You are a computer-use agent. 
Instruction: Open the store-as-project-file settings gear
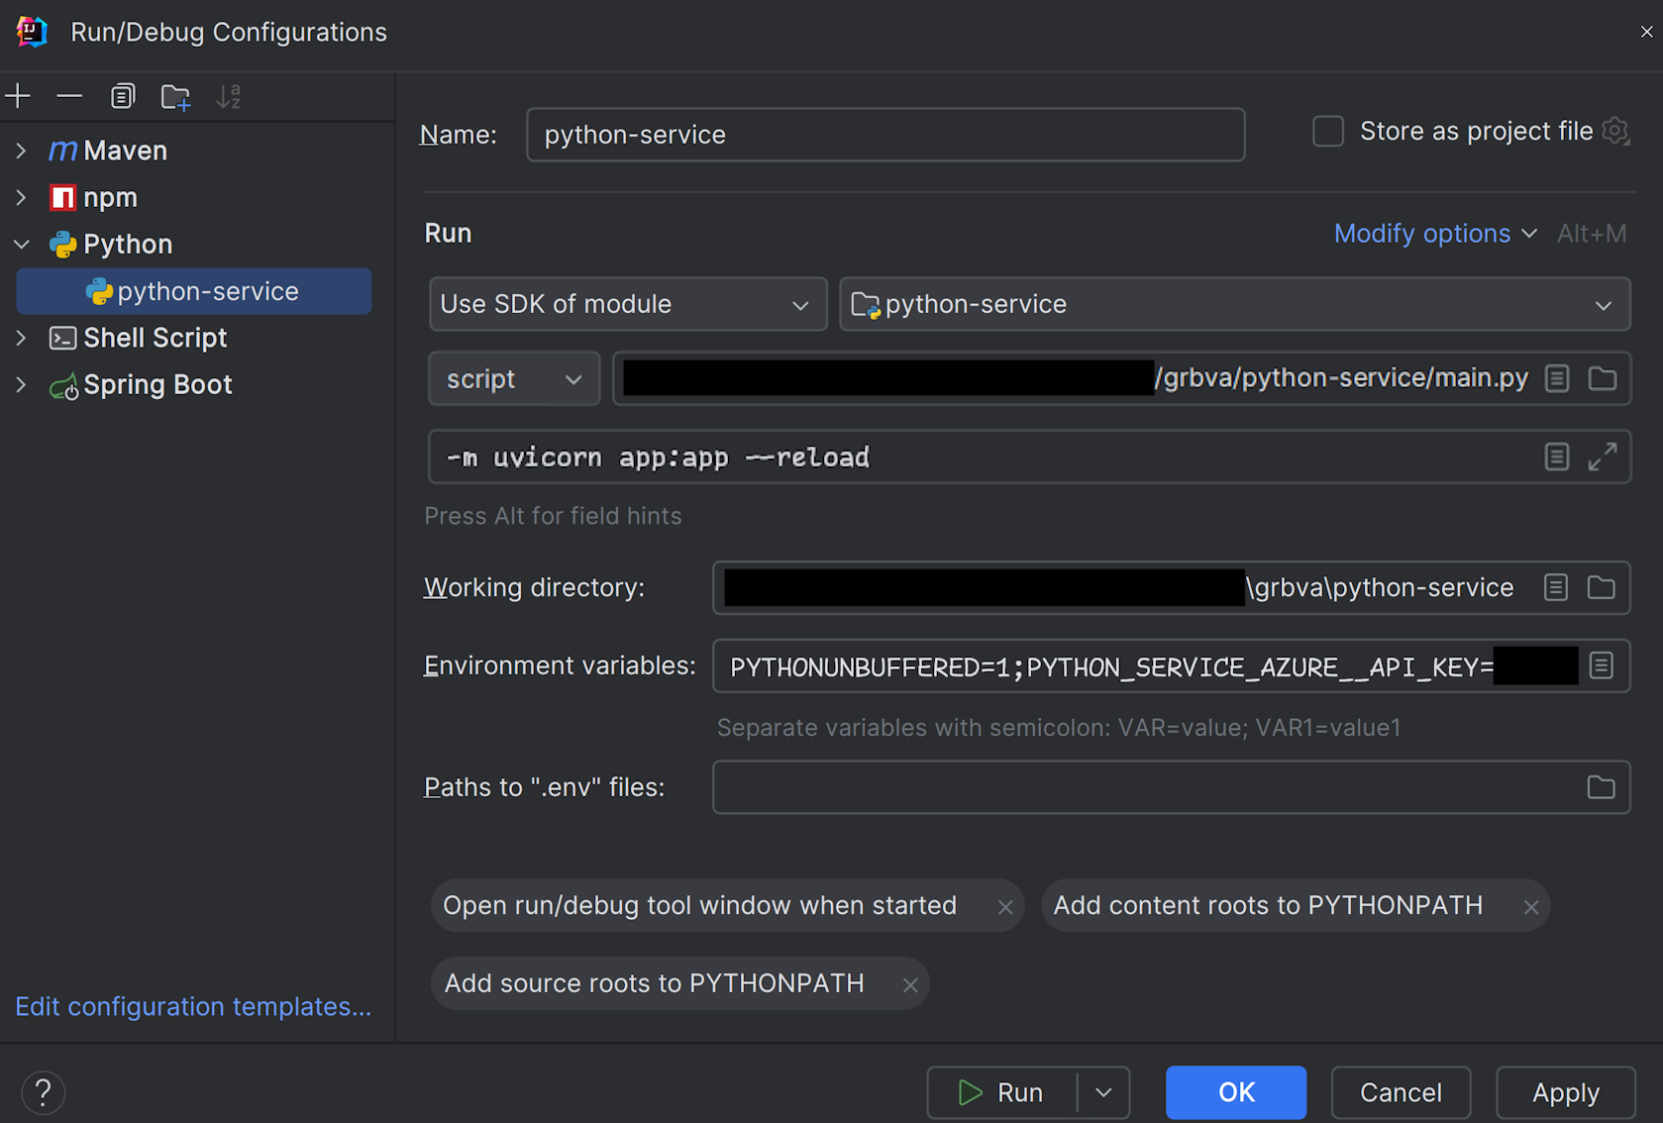(1616, 130)
